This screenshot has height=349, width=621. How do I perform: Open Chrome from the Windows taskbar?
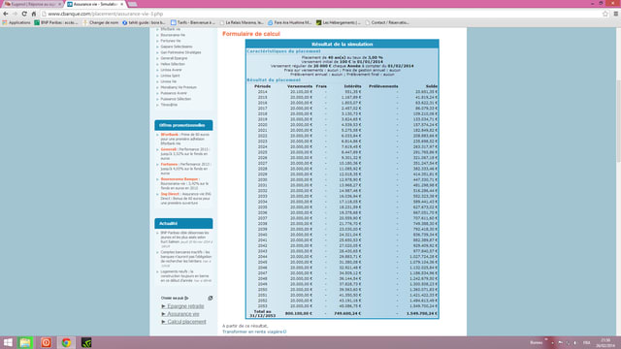tap(66, 342)
